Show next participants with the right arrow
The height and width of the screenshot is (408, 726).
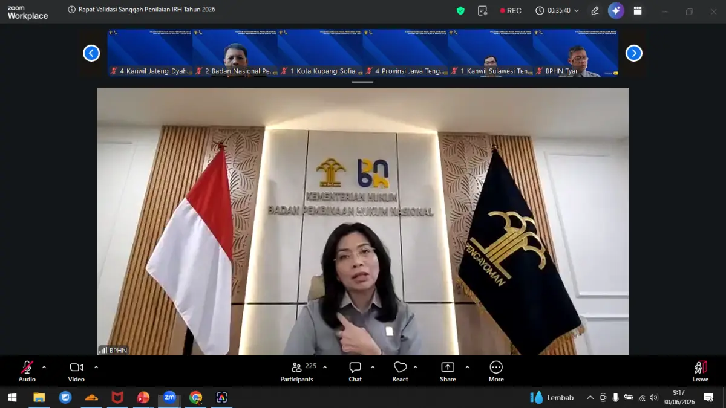tap(633, 53)
